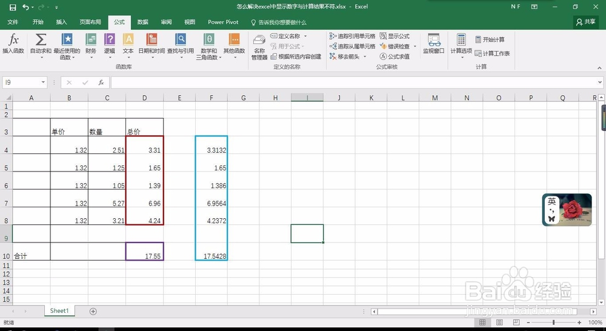Open Name Manager (名称管理器)
The image size is (606, 331).
coord(259,47)
